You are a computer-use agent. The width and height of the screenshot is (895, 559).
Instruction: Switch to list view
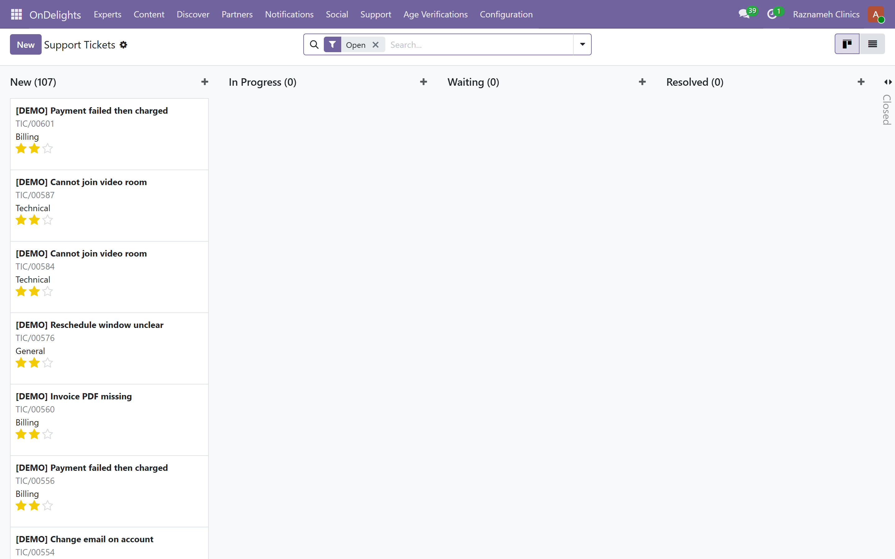pos(872,44)
